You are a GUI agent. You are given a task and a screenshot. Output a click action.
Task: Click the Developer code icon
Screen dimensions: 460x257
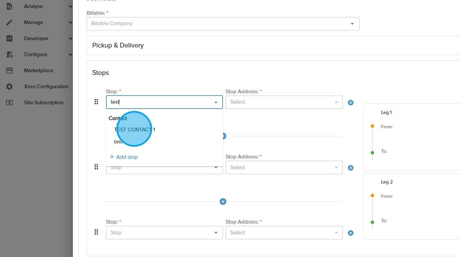(9, 38)
